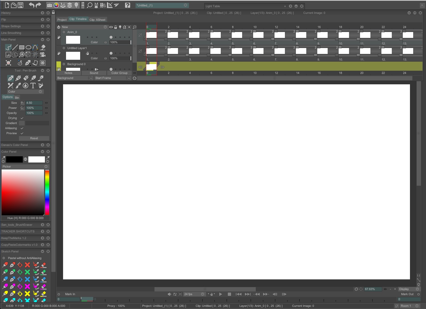Click the Sound button in timeline
Viewport: 426px width, 309px height.
point(94,73)
